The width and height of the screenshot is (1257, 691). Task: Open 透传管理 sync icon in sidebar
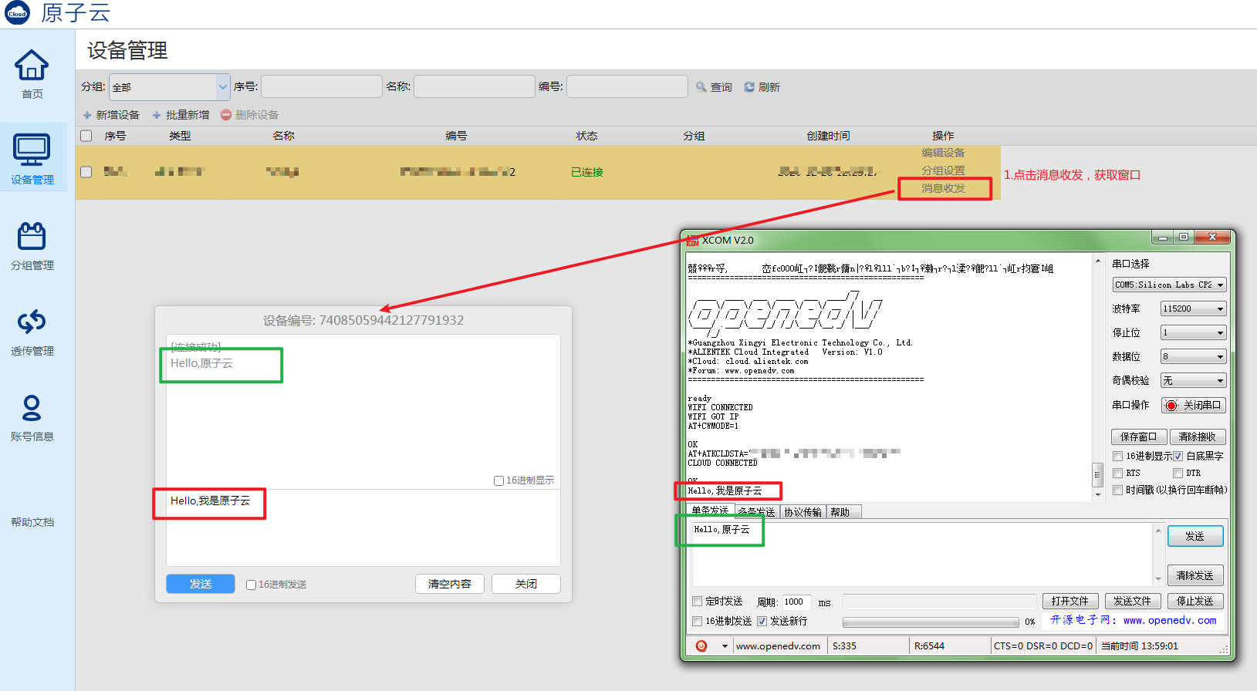(32, 322)
